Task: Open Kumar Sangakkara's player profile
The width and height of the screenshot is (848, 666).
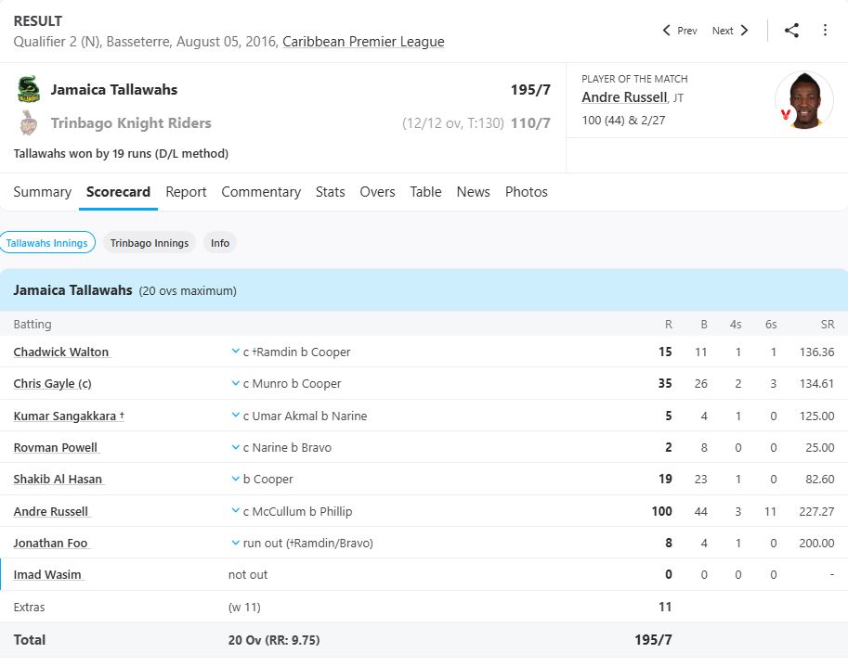Action: pos(69,416)
